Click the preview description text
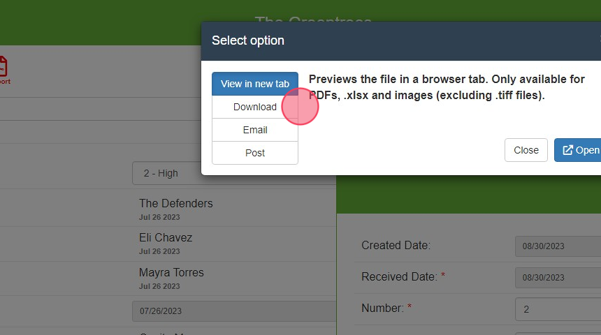 pyautogui.click(x=447, y=87)
